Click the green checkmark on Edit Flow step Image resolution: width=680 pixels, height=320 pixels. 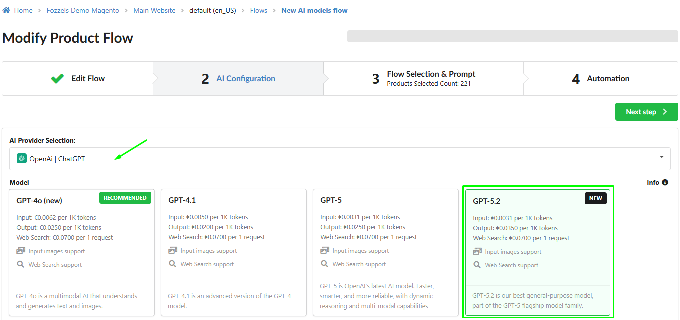(57, 78)
